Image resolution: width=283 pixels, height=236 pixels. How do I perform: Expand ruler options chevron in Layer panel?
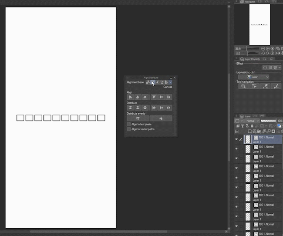click(x=274, y=126)
